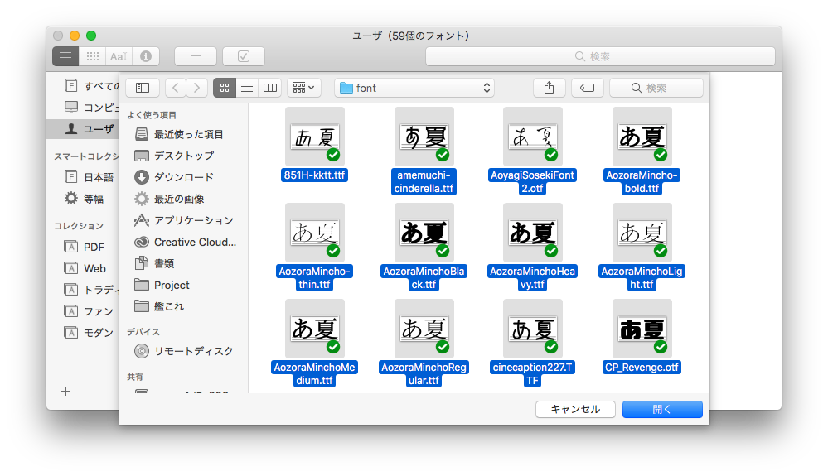Viewport: 828px width, 476px height.
Task: Select AozoraMinchoLight.ttf thumbnail
Action: (x=642, y=233)
